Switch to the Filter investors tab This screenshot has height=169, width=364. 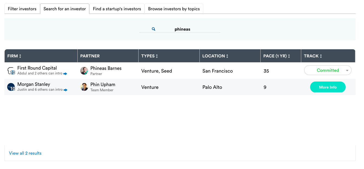(x=22, y=9)
